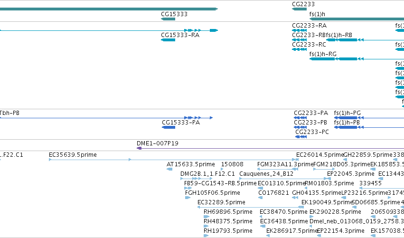Select the CG2233-RC transcript label
This screenshot has height=238, width=404.
click(309, 45)
